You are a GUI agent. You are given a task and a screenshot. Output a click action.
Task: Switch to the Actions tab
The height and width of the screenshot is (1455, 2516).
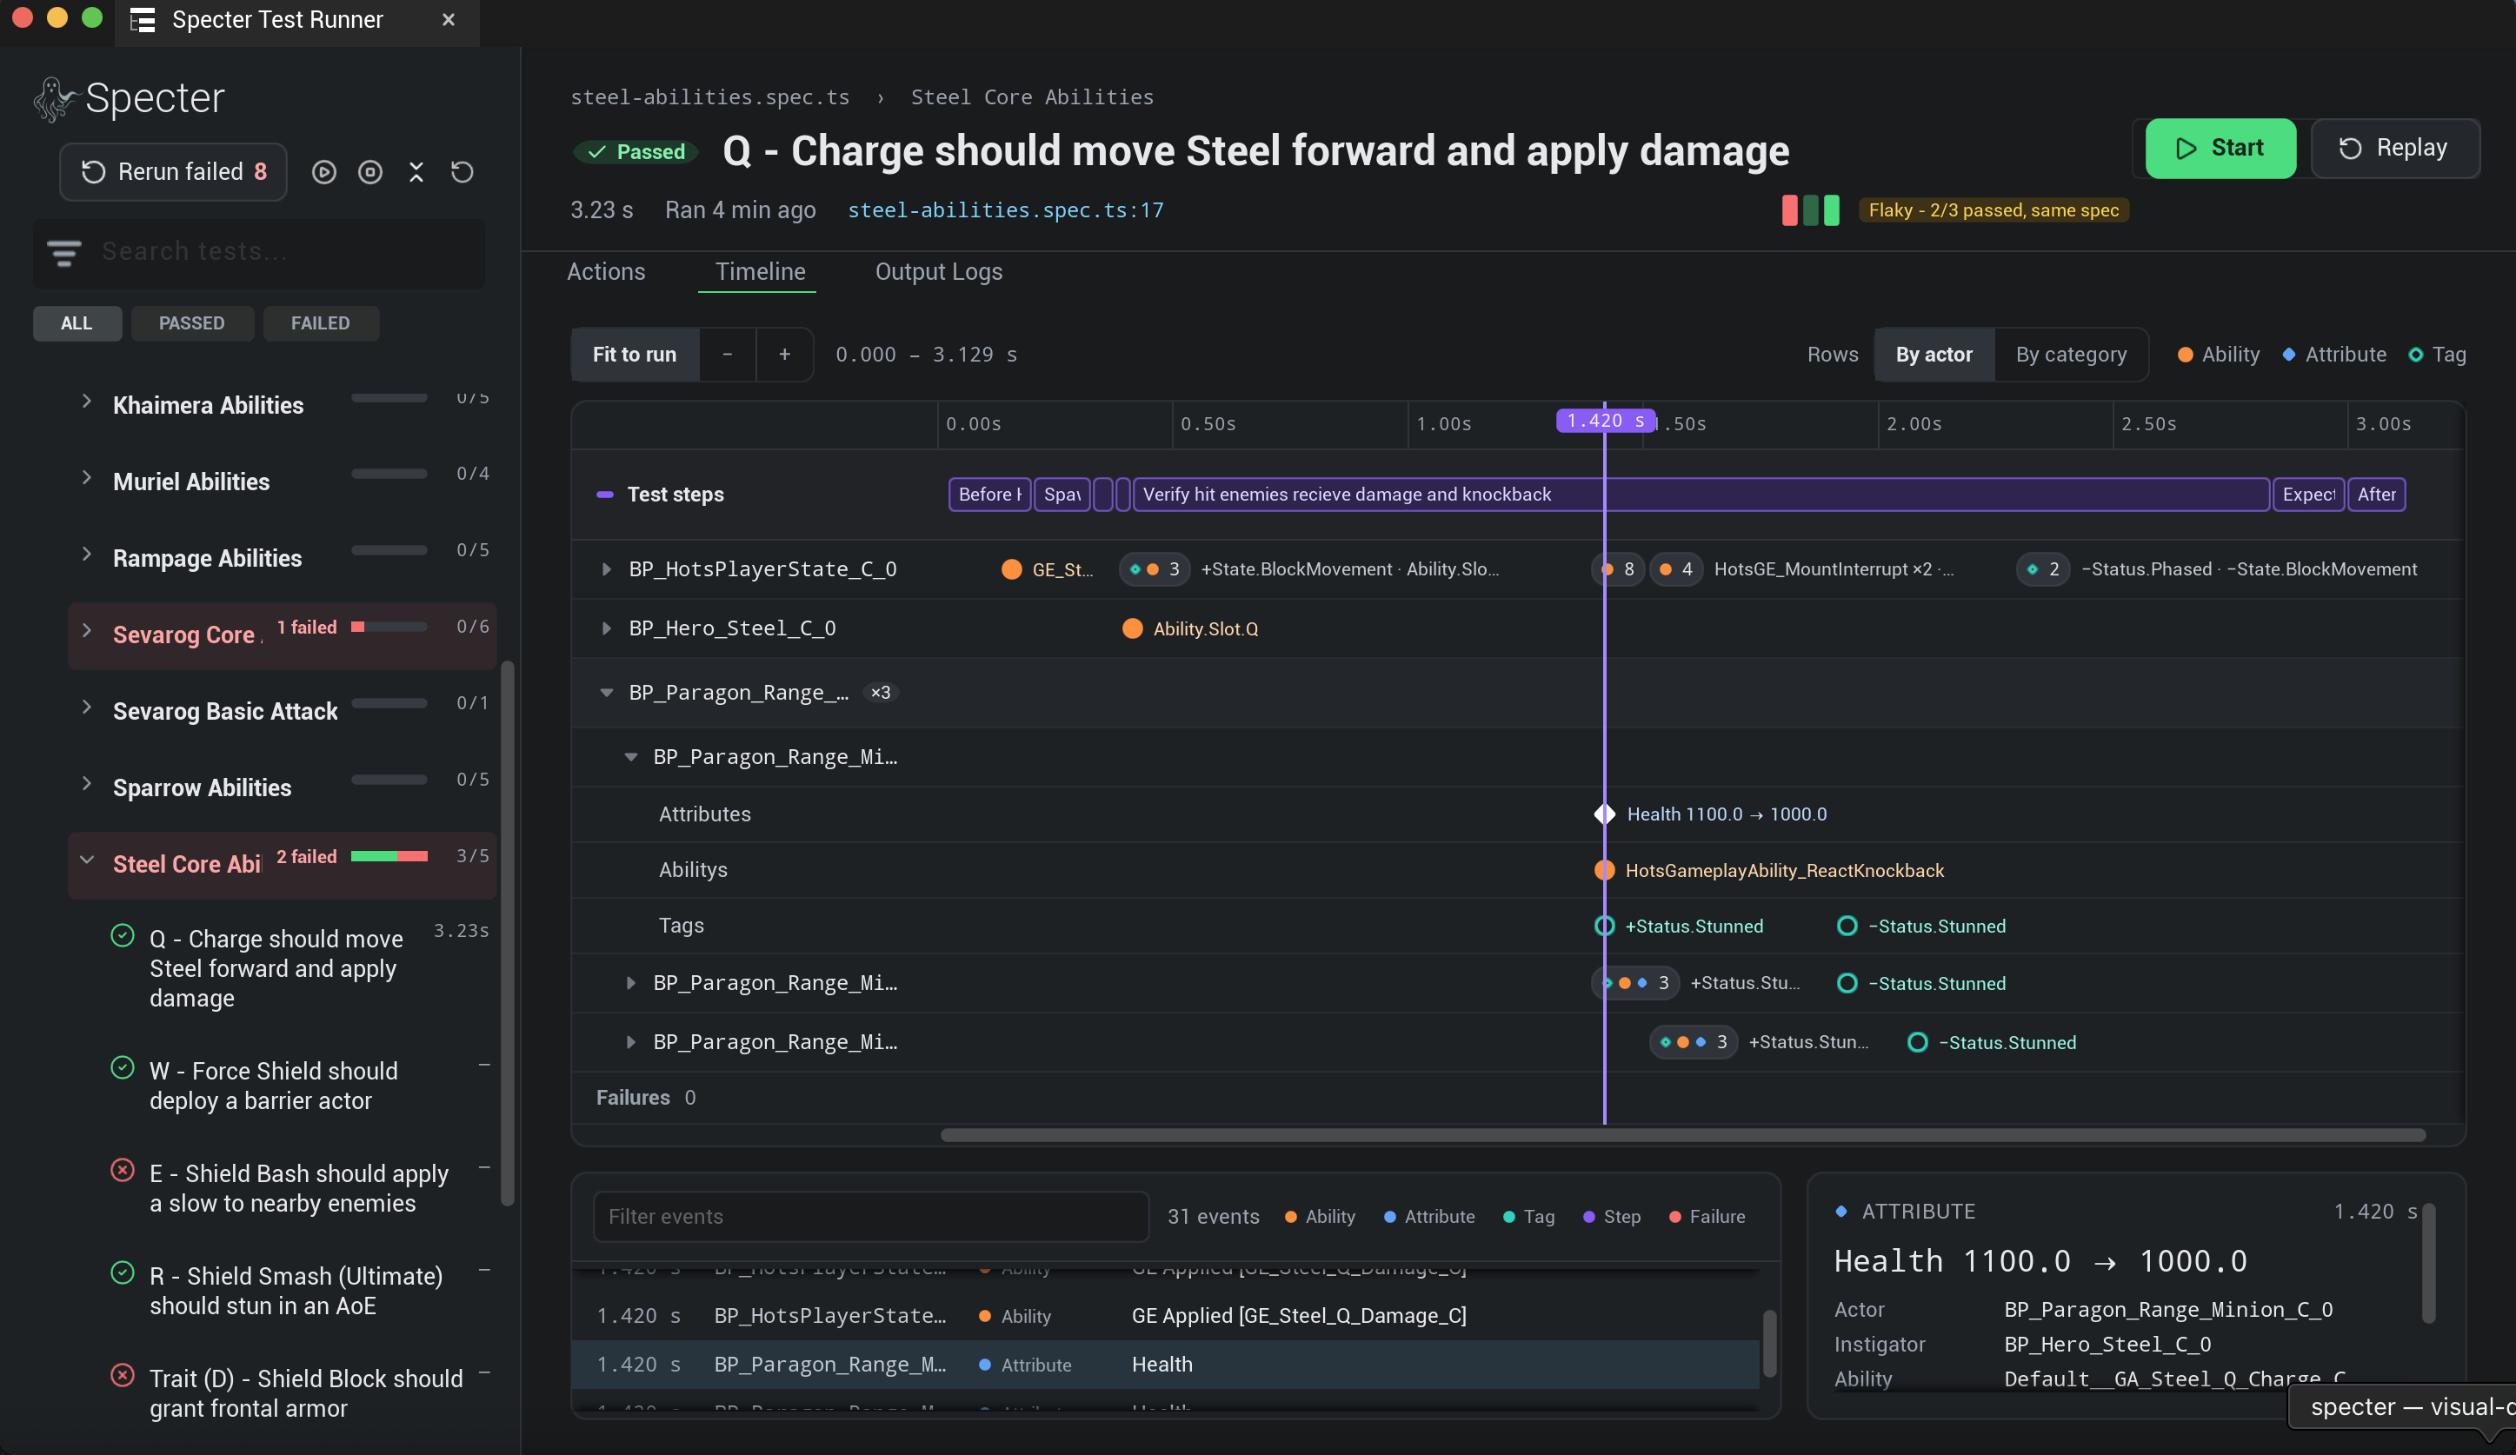click(606, 271)
